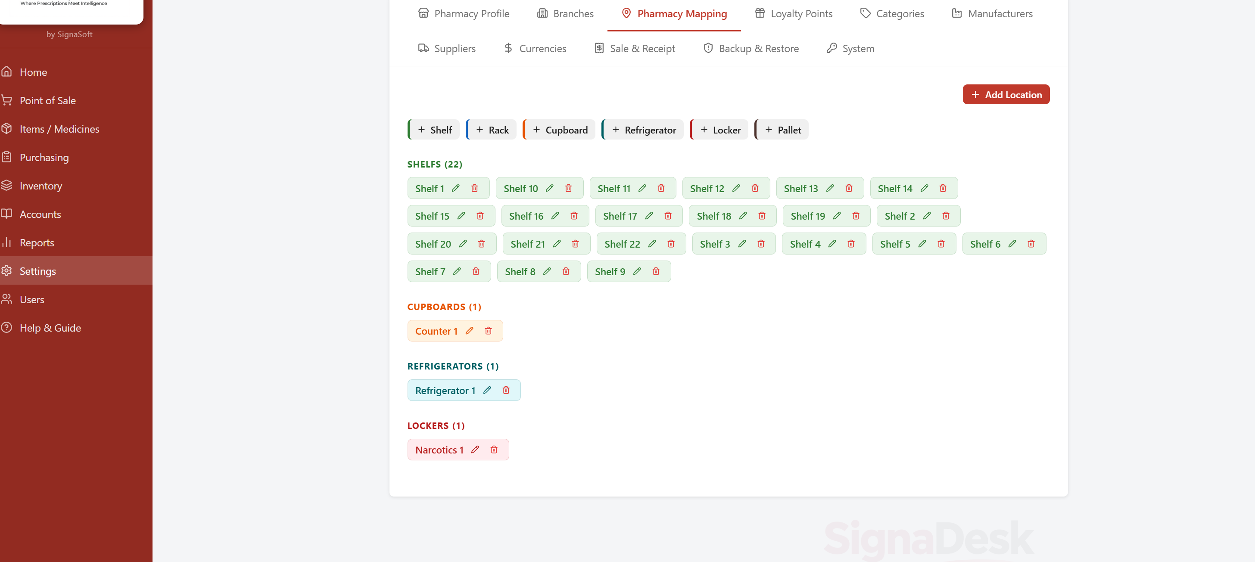Delete Shelf 10 using trash icon
This screenshot has width=1255, height=562.
coord(568,189)
